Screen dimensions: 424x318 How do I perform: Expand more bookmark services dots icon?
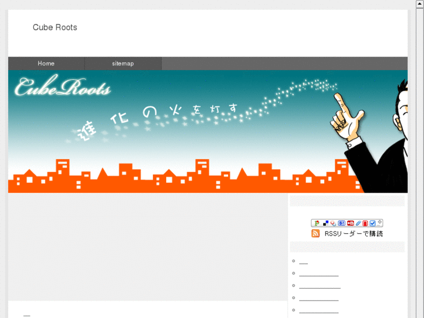pos(379,223)
